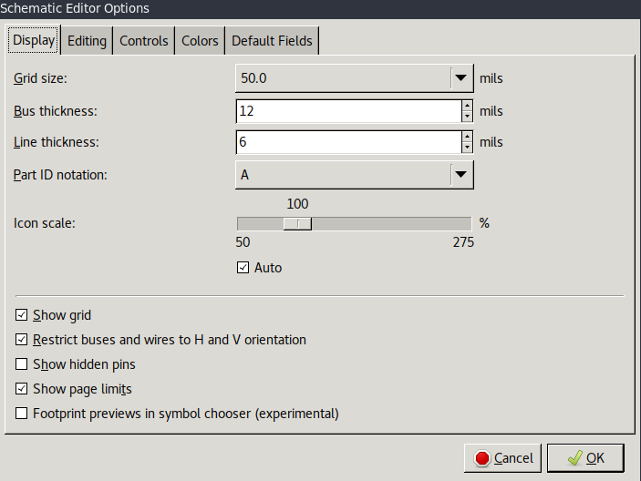641x481 pixels.
Task: Click the green checkmark OK button
Action: coord(584,457)
